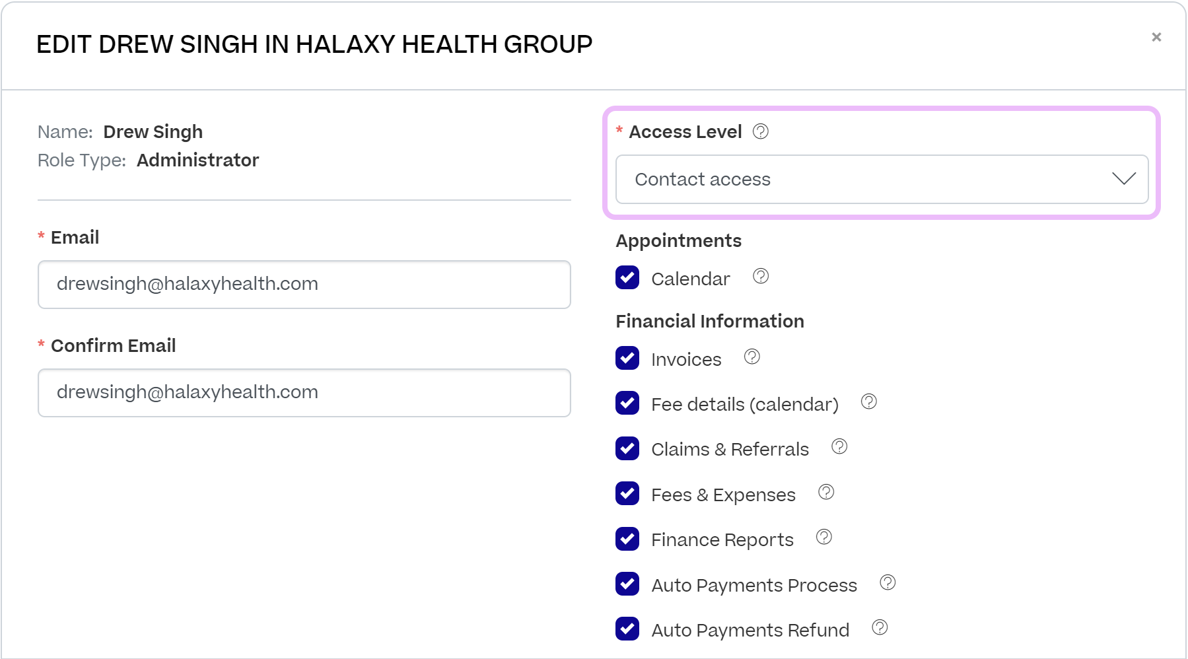
Task: Open the Access Level dropdown
Action: pos(882,179)
